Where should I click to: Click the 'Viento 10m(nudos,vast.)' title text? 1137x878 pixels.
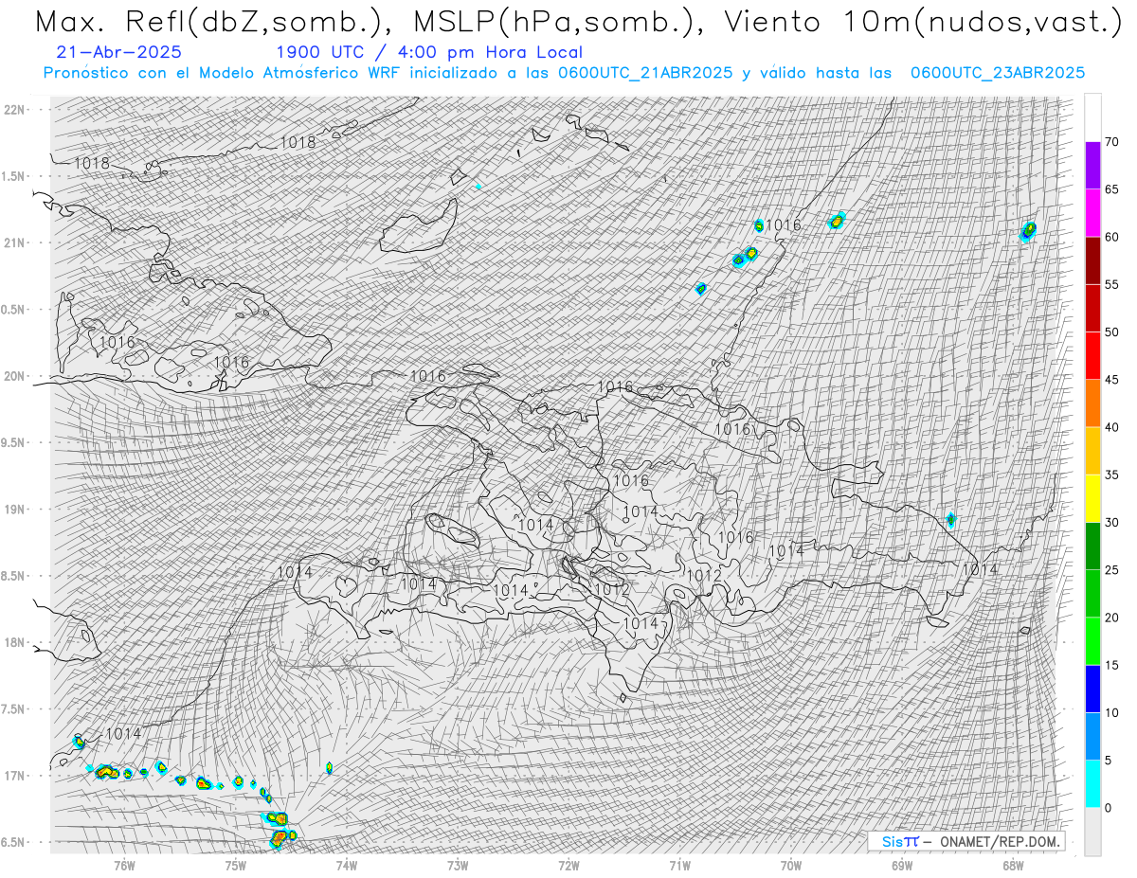tap(922, 22)
